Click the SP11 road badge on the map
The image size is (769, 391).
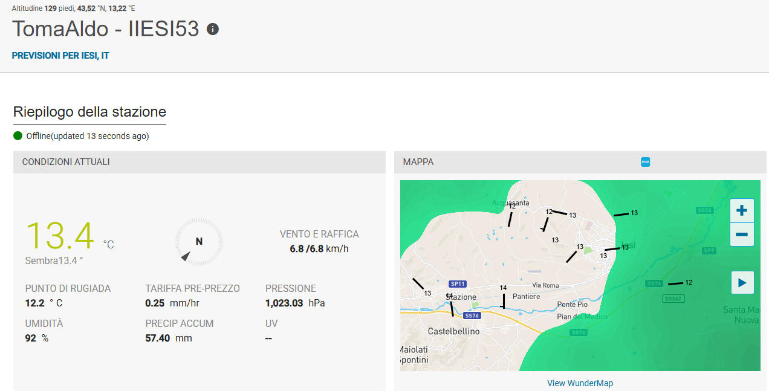(x=458, y=284)
